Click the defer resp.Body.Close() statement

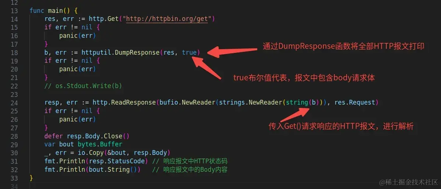point(87,136)
